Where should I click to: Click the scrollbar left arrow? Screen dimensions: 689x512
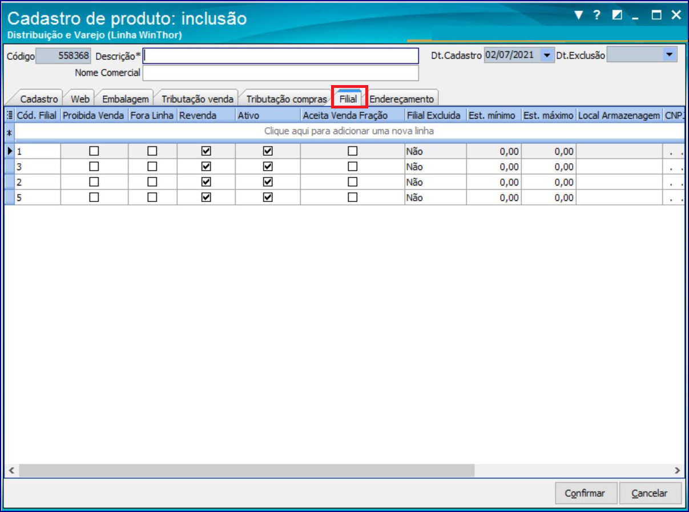click(11, 470)
